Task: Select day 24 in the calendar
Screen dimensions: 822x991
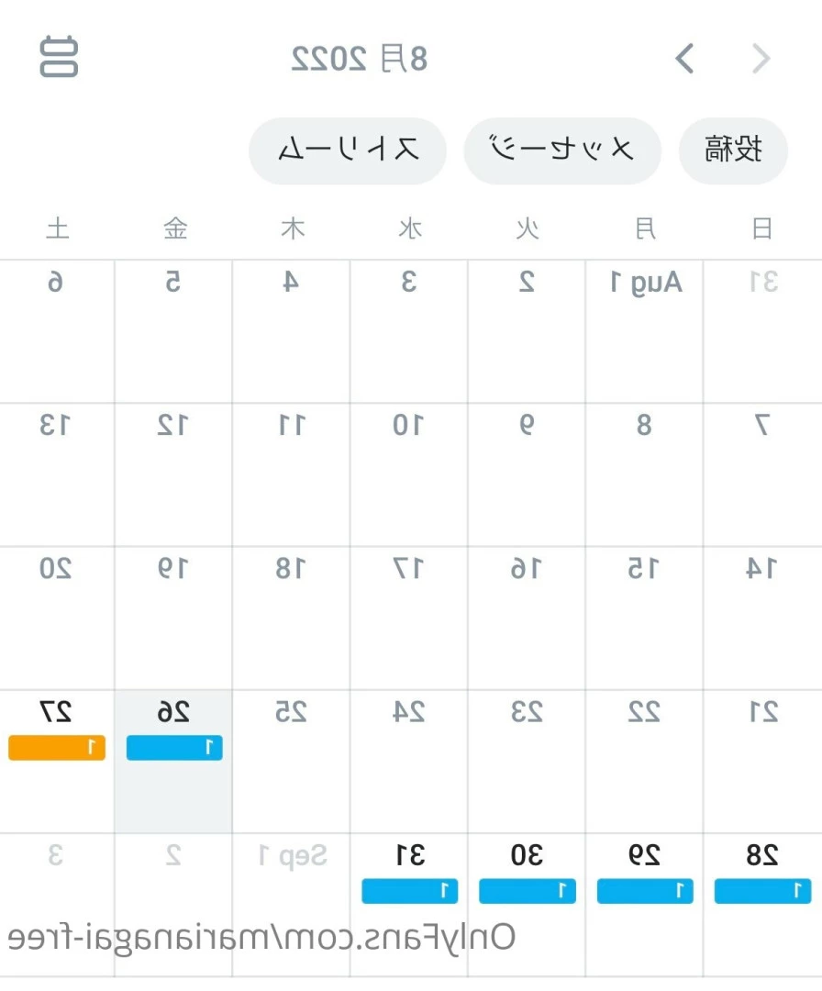Action: click(409, 762)
